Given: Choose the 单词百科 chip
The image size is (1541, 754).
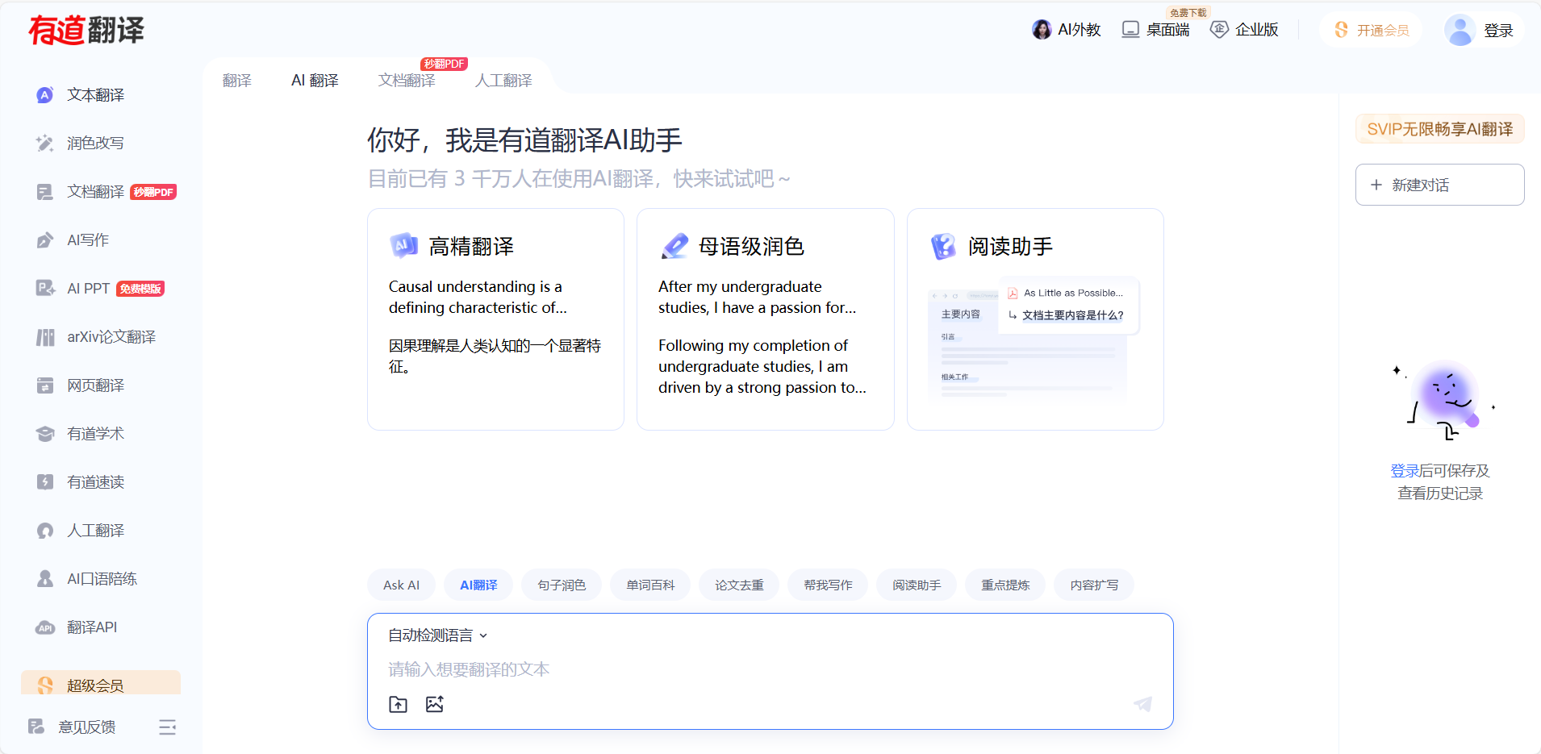Looking at the screenshot, I should (650, 585).
